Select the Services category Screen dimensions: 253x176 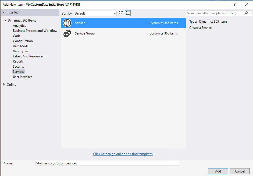pyautogui.click(x=19, y=72)
